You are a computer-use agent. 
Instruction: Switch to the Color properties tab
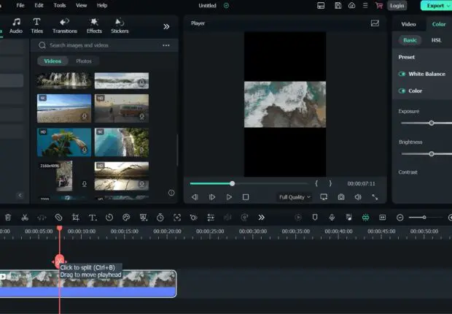[439, 24]
